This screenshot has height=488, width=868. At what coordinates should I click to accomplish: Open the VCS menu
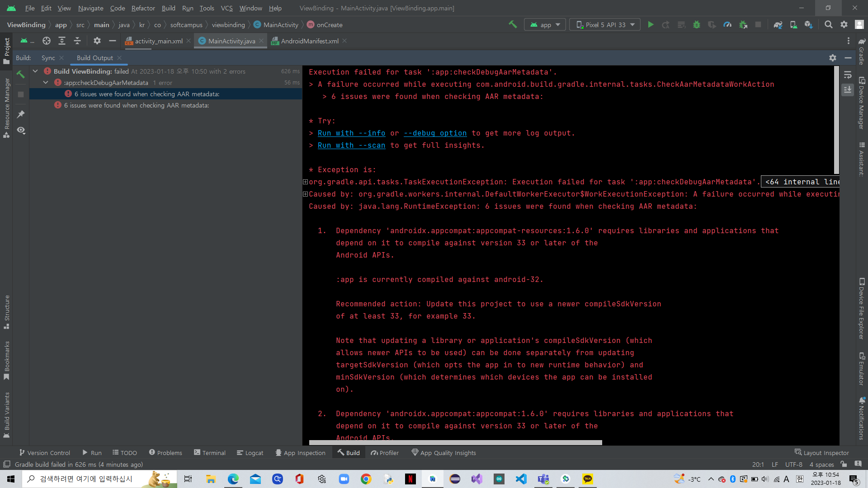[x=226, y=8]
